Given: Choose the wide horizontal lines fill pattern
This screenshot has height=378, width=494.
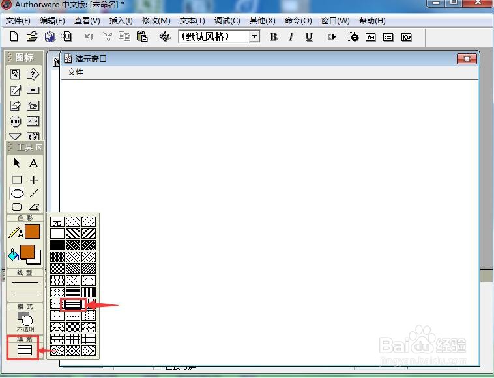Looking at the screenshot, I should (73, 304).
